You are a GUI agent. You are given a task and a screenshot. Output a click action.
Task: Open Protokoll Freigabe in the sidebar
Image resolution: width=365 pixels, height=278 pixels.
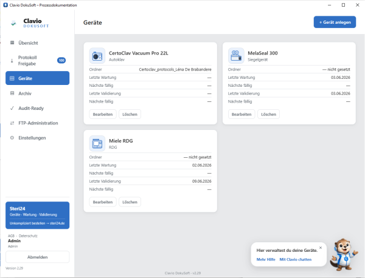click(37, 60)
